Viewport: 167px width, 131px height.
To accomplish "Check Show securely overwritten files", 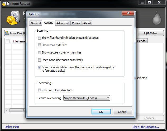I will click(39, 52).
